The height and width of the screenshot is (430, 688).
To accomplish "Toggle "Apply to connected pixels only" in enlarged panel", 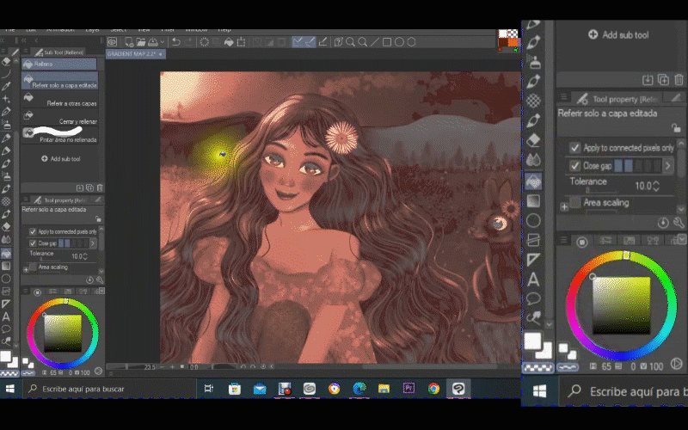I will 575,148.
